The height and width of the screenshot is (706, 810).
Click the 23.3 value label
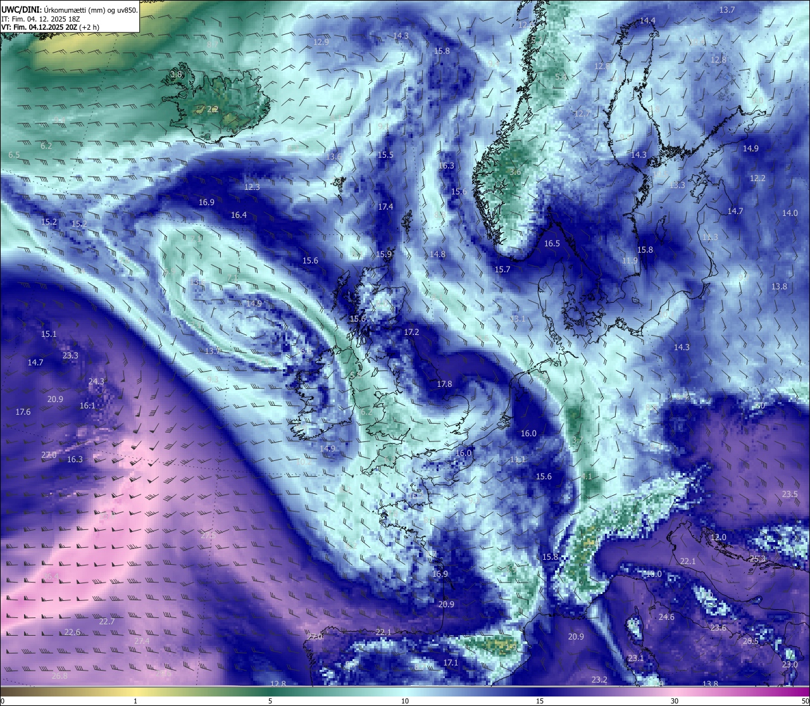click(x=70, y=356)
